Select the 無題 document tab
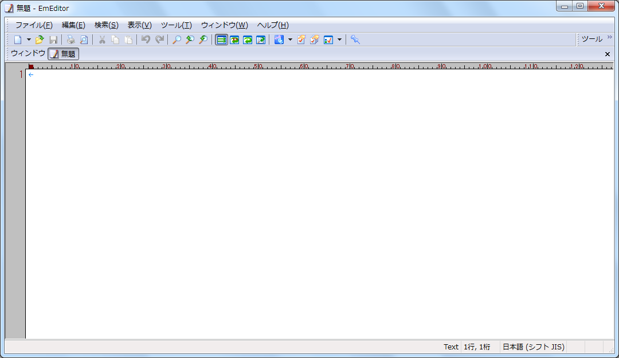The image size is (619, 358). [63, 54]
